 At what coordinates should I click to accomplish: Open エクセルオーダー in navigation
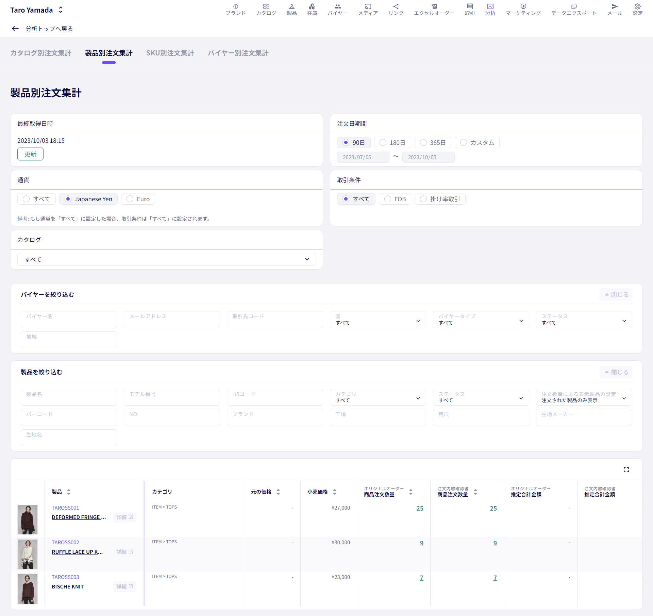click(434, 10)
